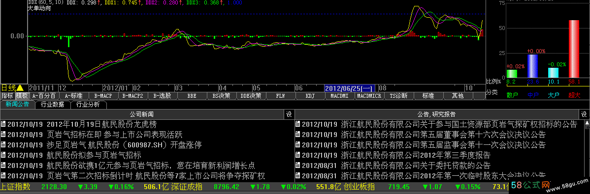
Task: Toggle the 指标 mode button
Action: 7,96
